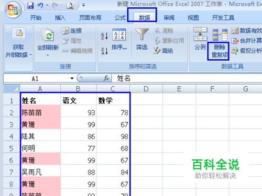Save the workbook from the quick toolbar
The height and width of the screenshot is (196, 262).
coord(30,6)
